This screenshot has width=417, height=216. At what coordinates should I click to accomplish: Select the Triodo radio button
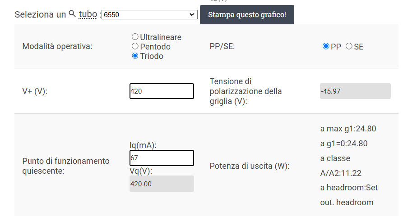[x=135, y=56]
